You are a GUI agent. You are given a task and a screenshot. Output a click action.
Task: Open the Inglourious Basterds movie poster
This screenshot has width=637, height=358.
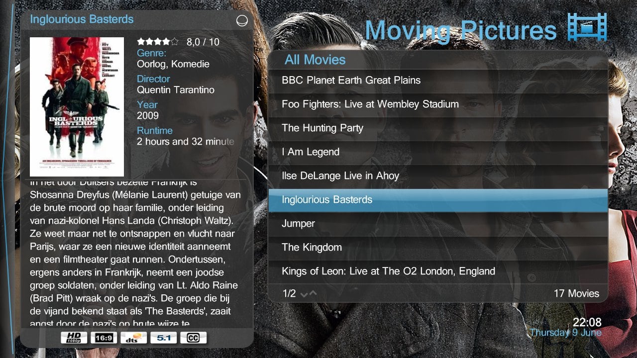click(77, 107)
